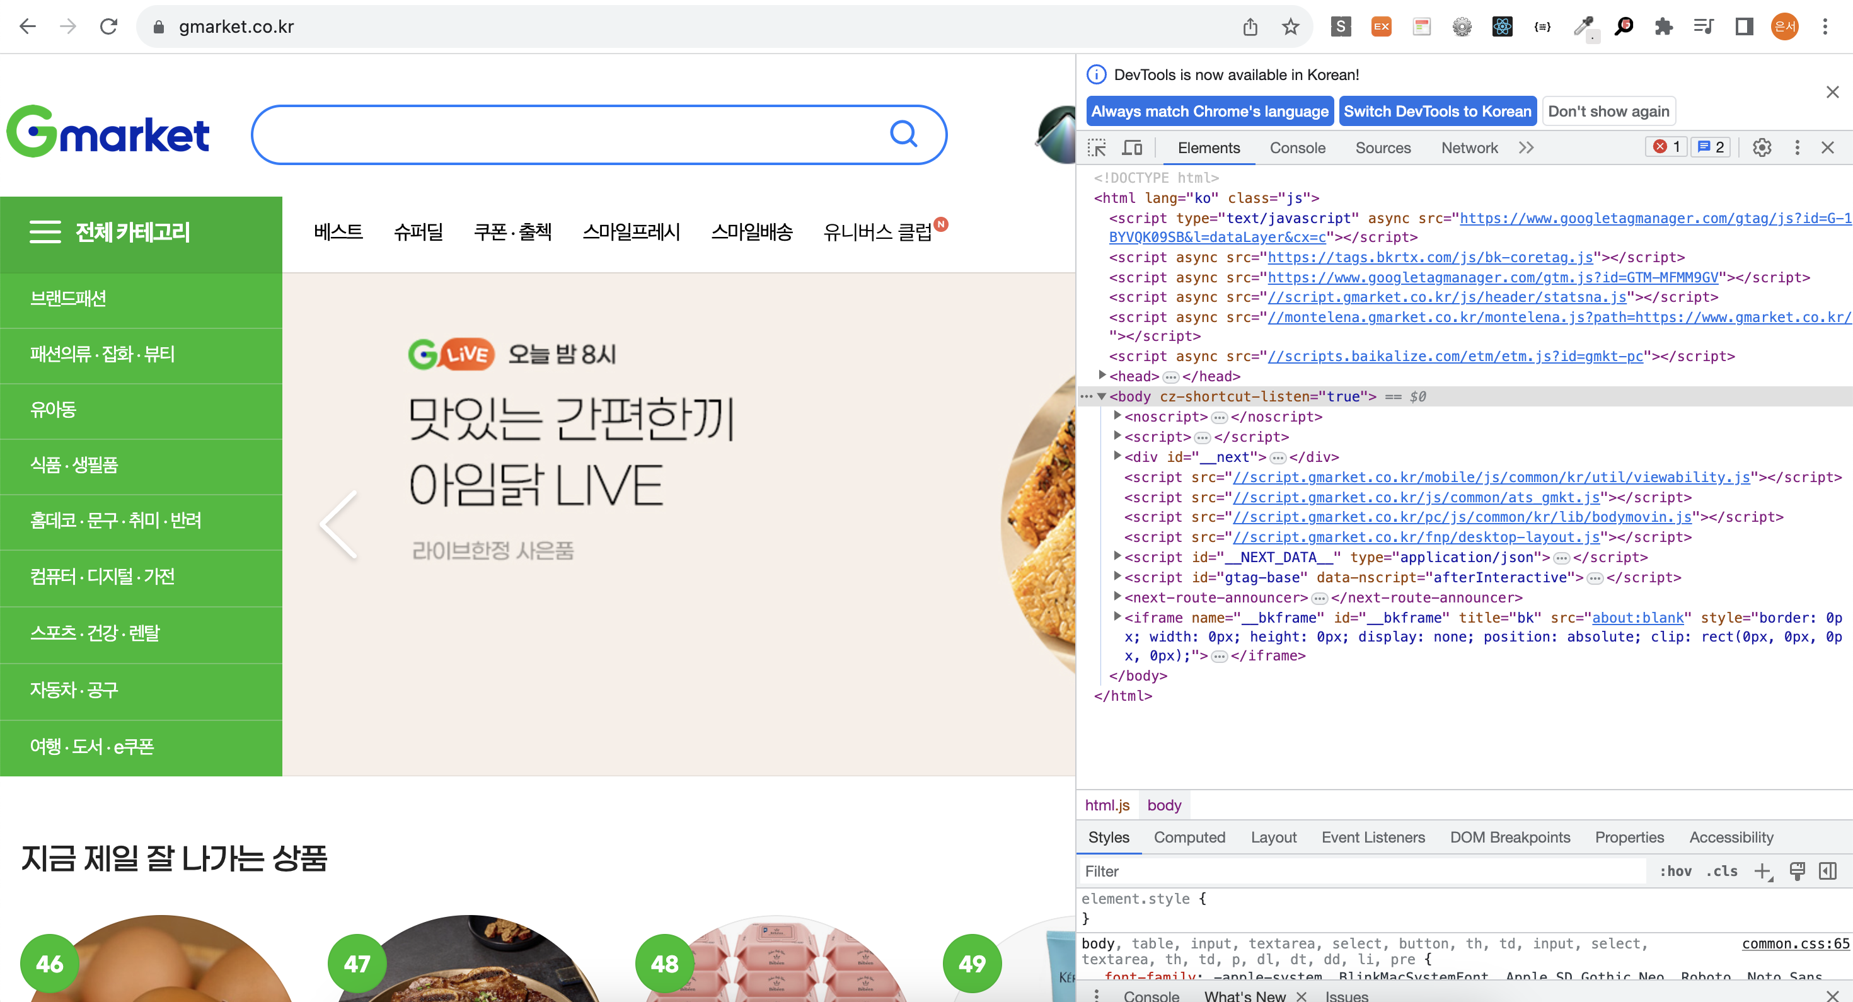Expand the div id __next node
Image resolution: width=1853 pixels, height=1002 pixels.
(1117, 456)
